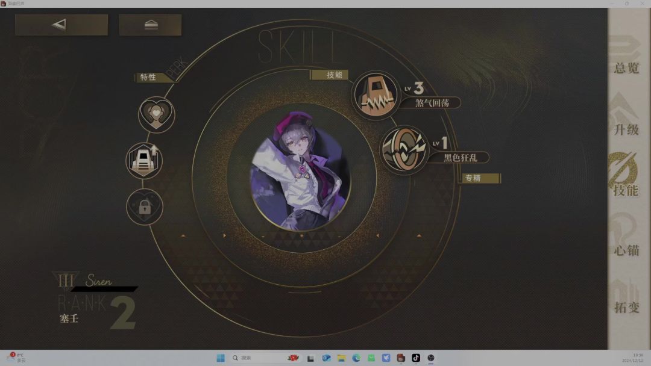This screenshot has height=366, width=651.
Task: Open the perk icon with upward arrow
Action: click(x=144, y=161)
